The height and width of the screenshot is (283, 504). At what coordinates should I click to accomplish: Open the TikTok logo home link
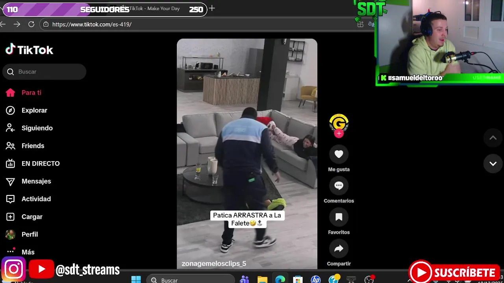pyautogui.click(x=29, y=50)
